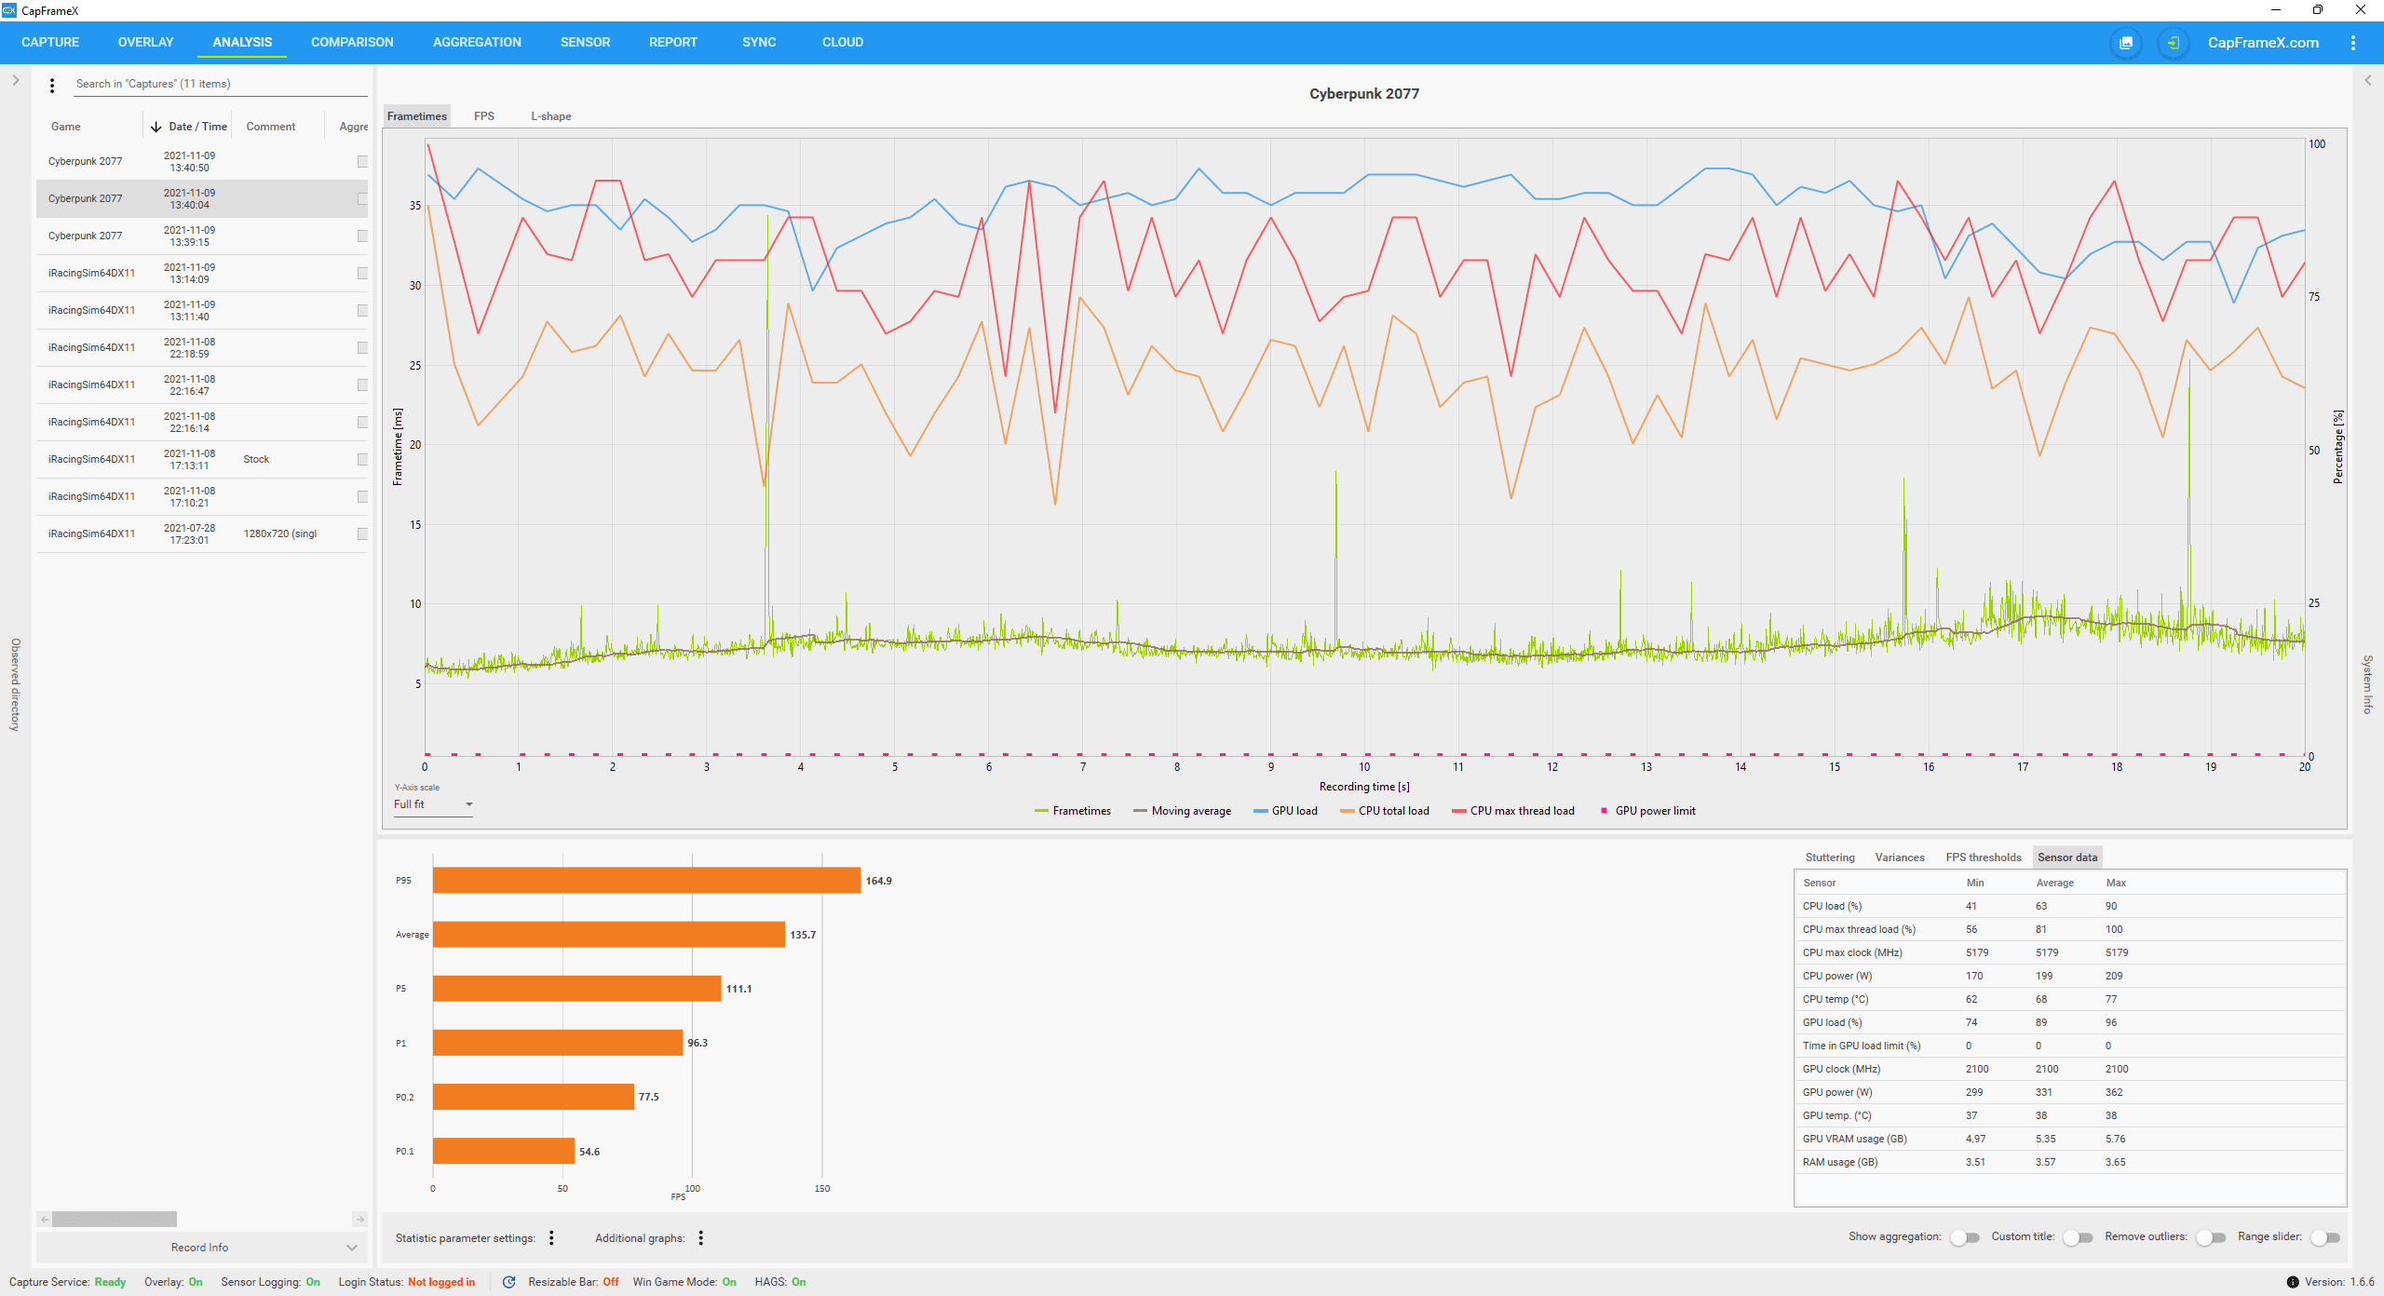Open the Y-Axis scale Full fit dropdown
Viewport: 2384px width, 1296px height.
coord(433,804)
